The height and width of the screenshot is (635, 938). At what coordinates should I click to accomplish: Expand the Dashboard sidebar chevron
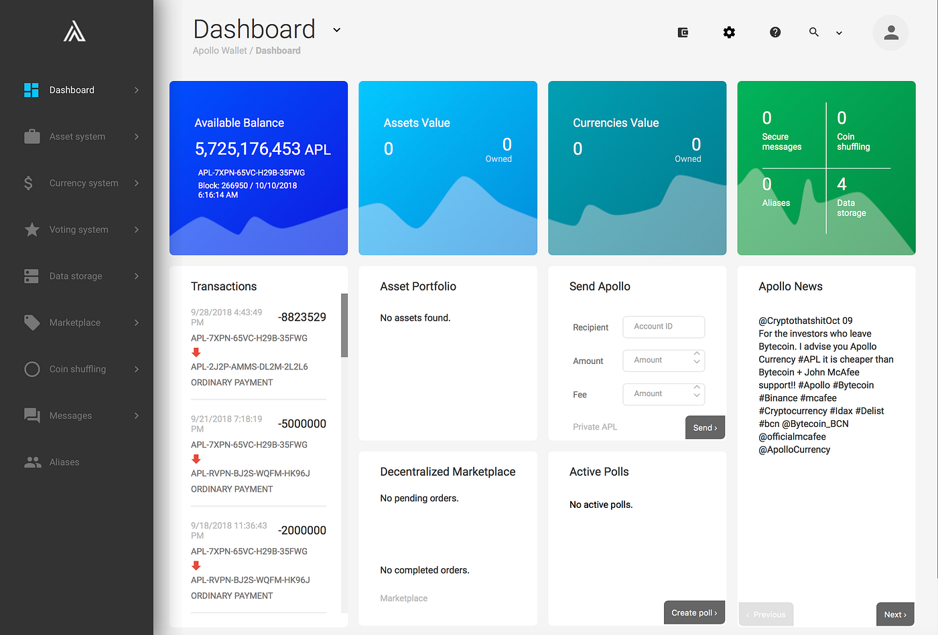137,90
